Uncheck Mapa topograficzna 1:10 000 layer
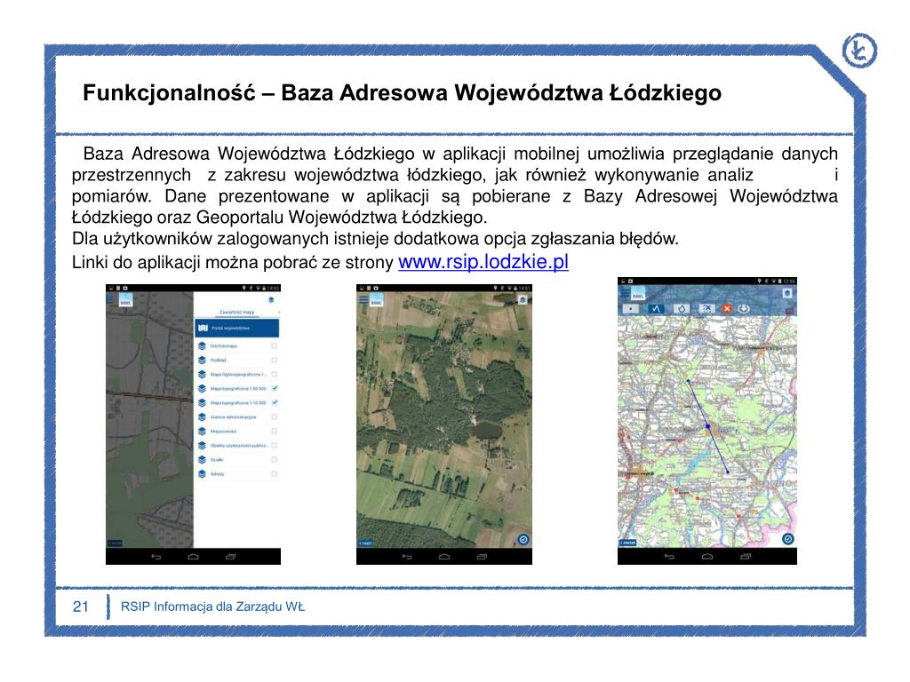Image resolution: width=910 pixels, height=682 pixels. pyautogui.click(x=275, y=402)
